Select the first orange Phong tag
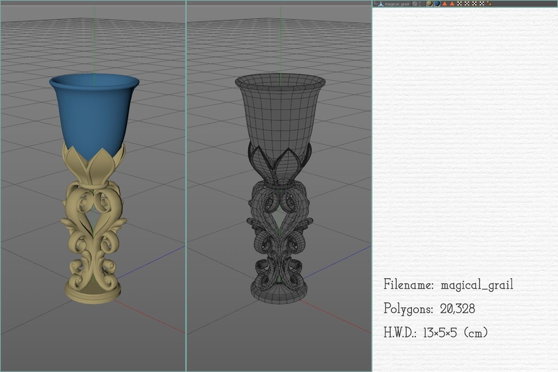 click(445, 4)
